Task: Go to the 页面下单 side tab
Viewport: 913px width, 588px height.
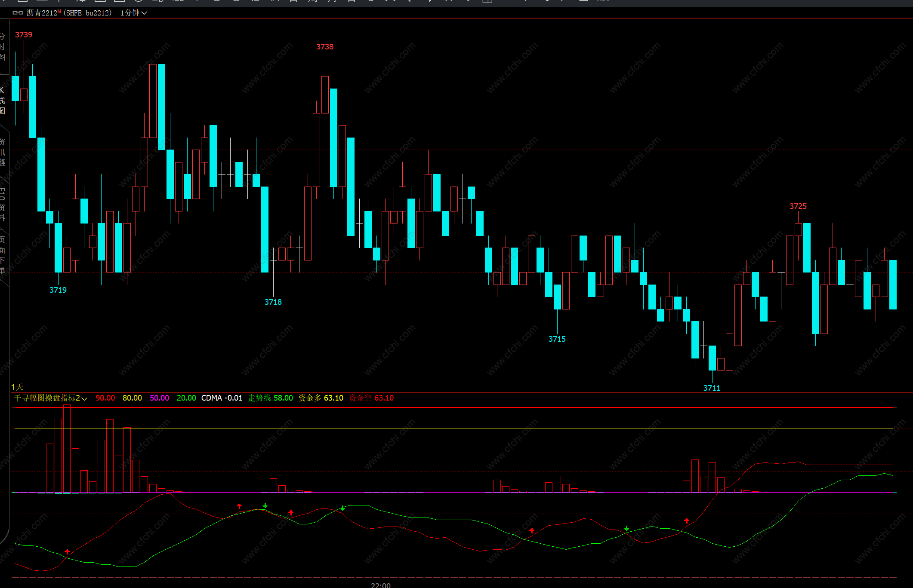Action: [3, 255]
